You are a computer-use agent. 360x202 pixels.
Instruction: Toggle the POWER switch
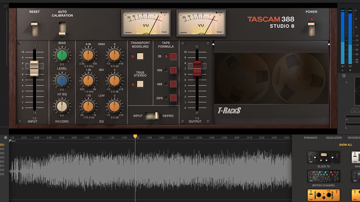[311, 29]
